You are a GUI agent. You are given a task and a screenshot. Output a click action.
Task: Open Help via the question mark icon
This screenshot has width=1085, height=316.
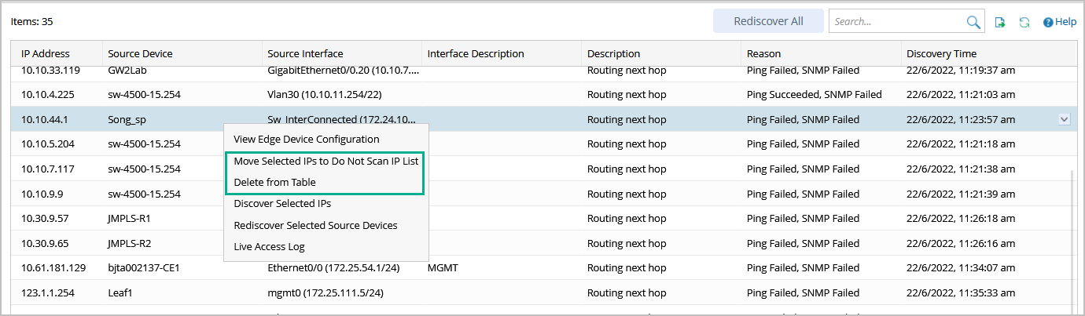1048,22
